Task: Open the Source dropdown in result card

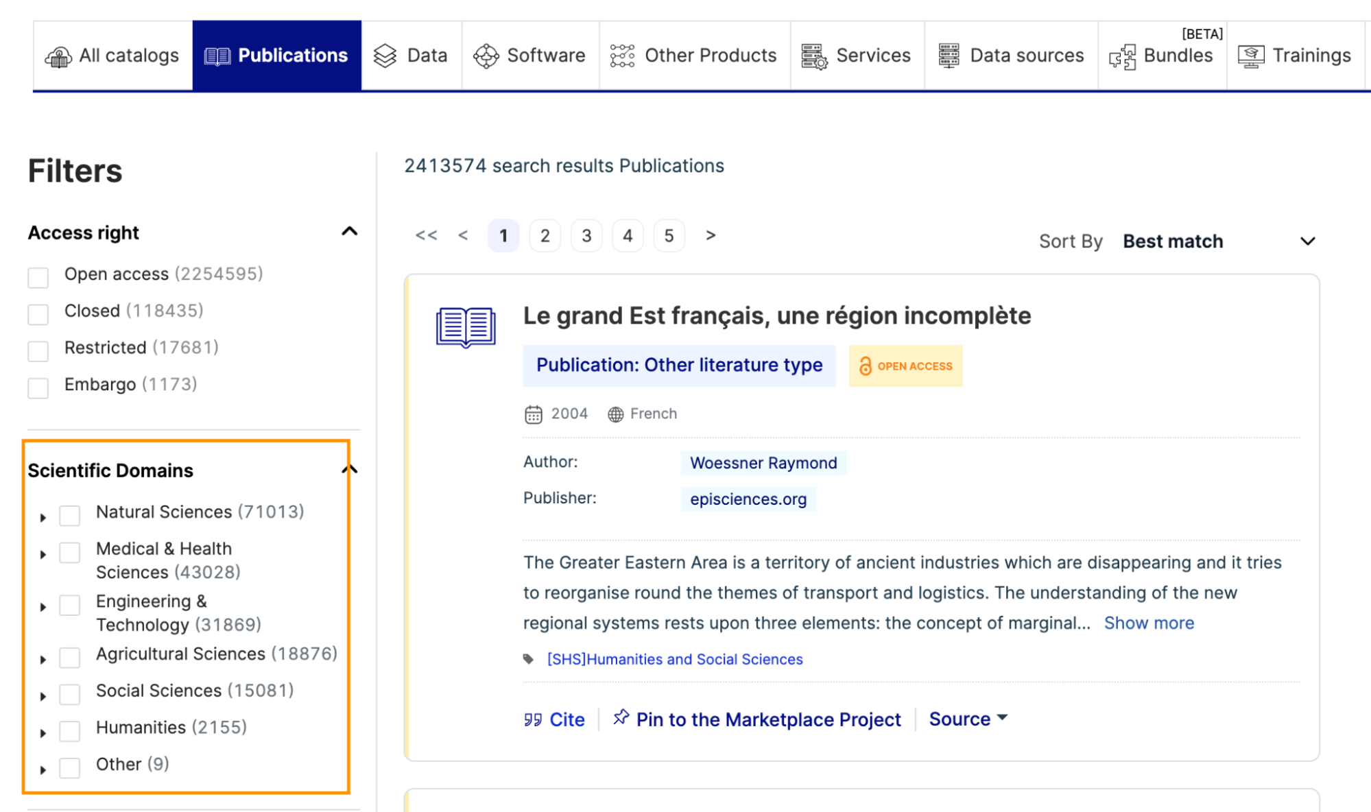Action: point(968,719)
